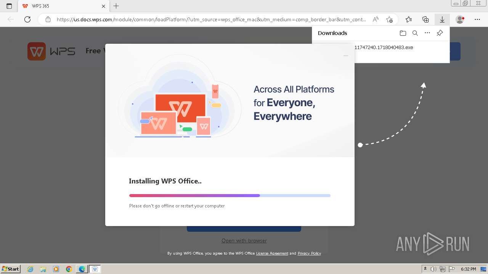Click the 6:32 PM taskbar clock
Image resolution: width=488 pixels, height=274 pixels.
pyautogui.click(x=468, y=269)
